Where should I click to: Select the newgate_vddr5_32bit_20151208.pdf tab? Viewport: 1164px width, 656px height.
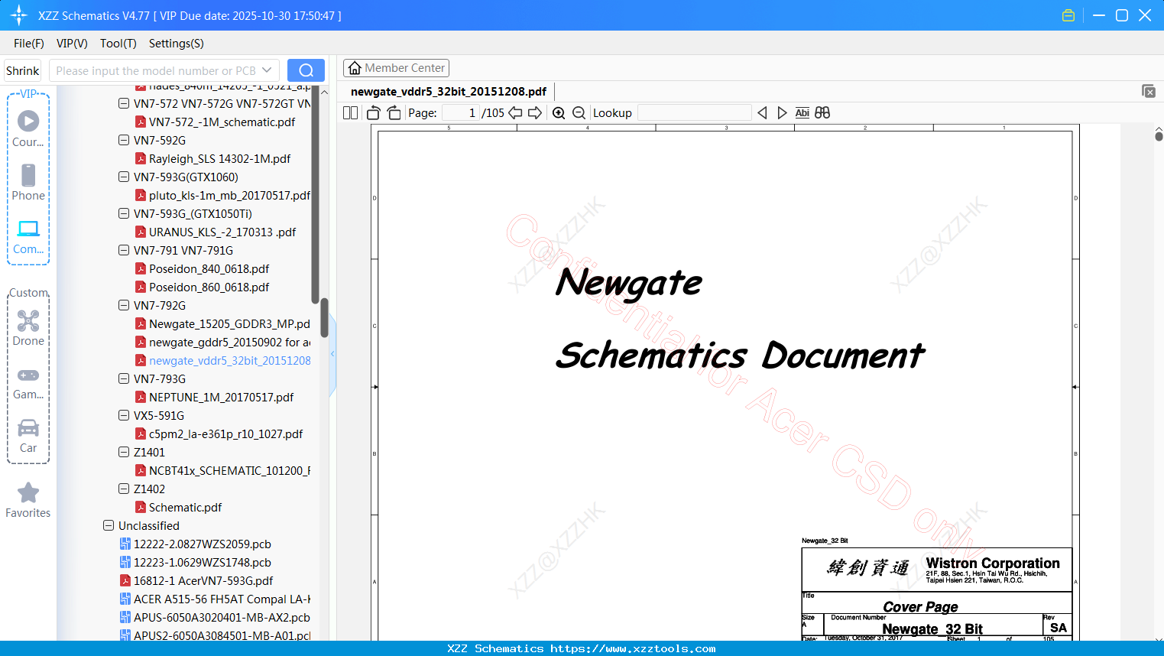(449, 92)
